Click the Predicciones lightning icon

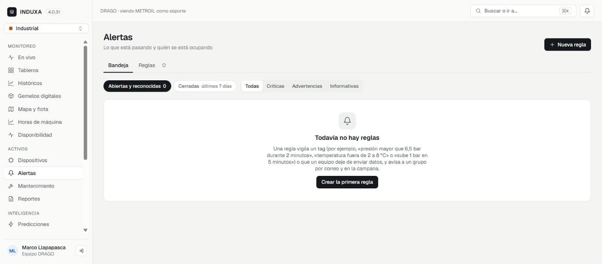pos(11,224)
